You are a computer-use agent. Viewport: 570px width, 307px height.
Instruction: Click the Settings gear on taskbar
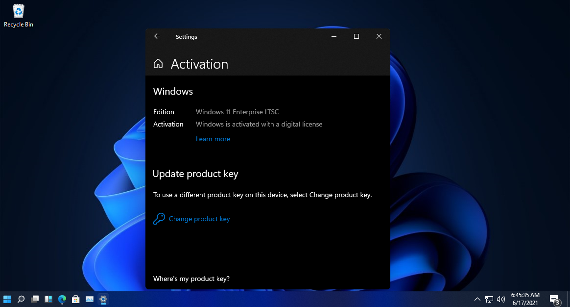coord(103,299)
